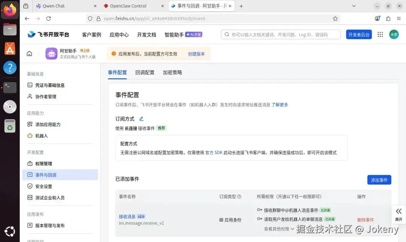406x242 pixels.
Task: Click the browser back arrow
Action: click(27, 19)
